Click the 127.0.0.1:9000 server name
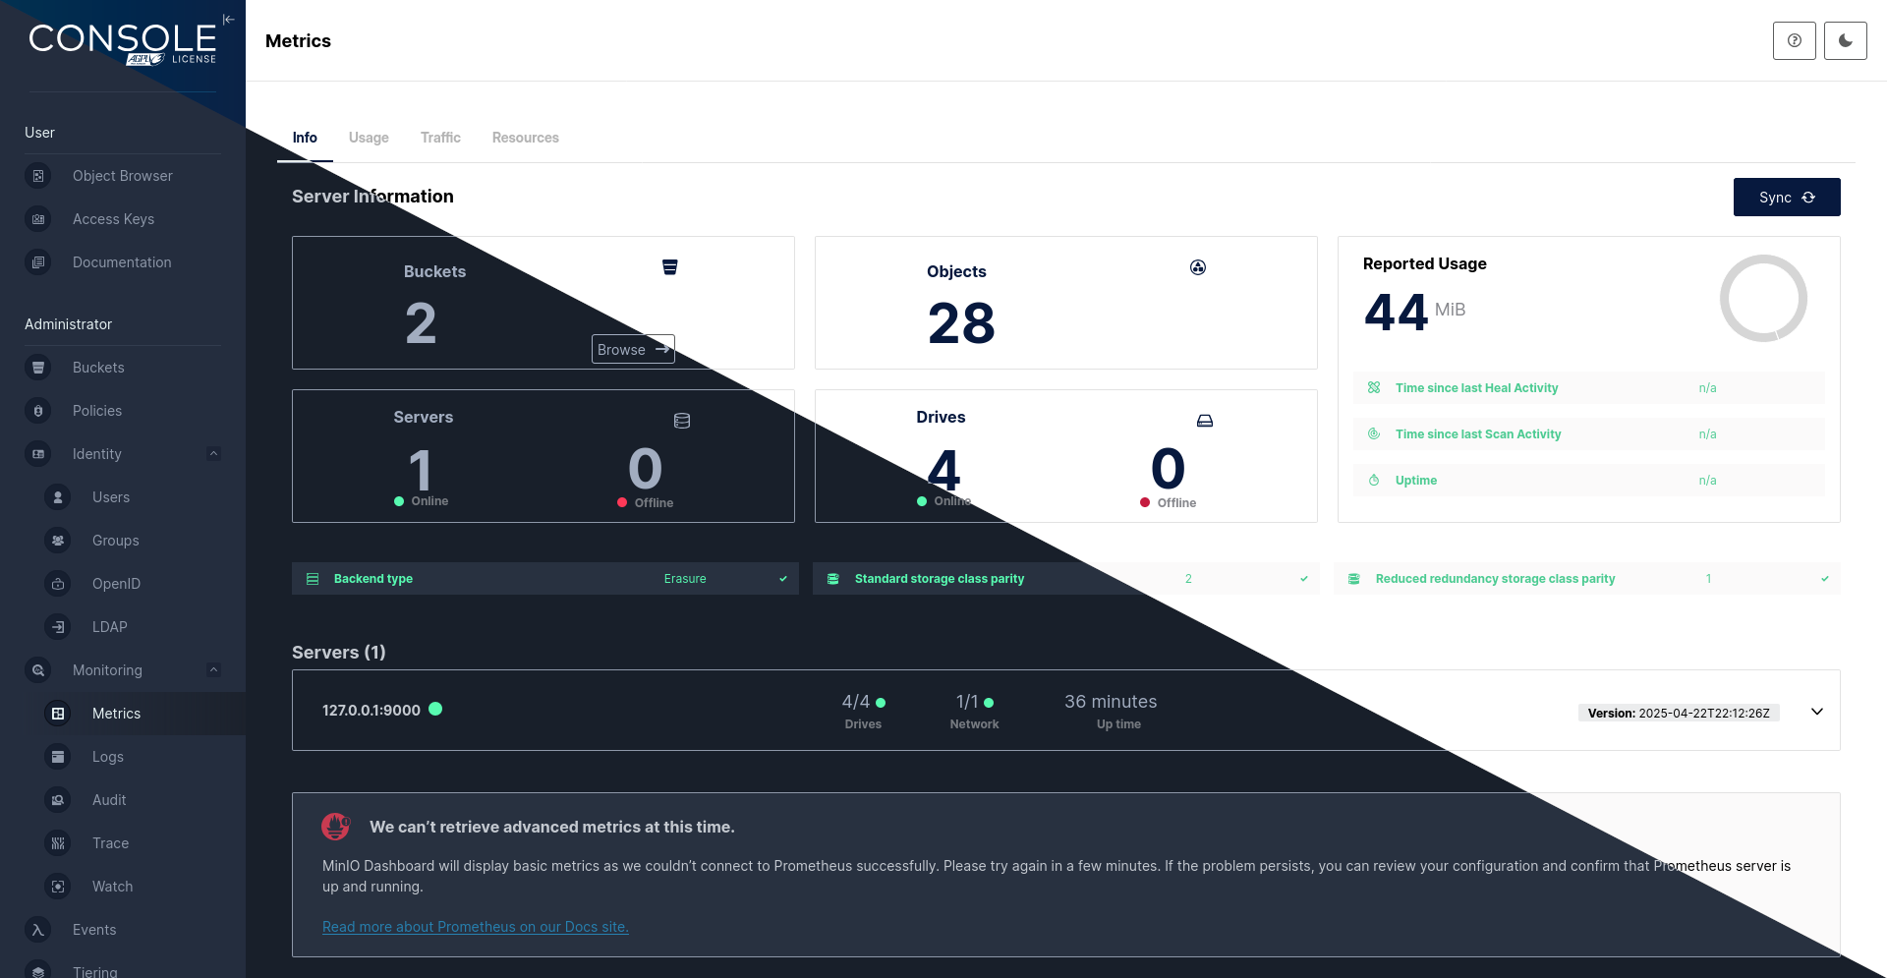 [x=372, y=710]
